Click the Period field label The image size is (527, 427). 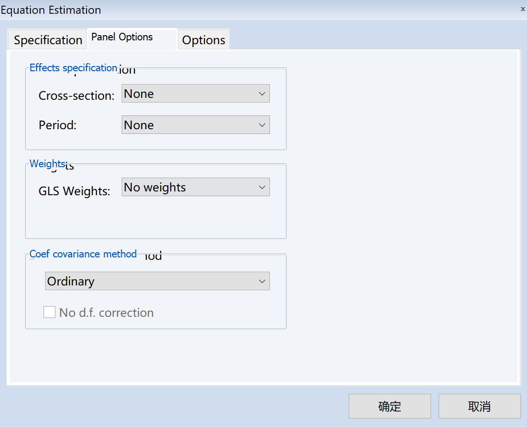click(x=57, y=125)
